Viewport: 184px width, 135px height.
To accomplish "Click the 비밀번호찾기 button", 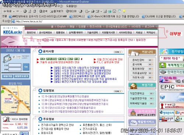I will [22, 76].
